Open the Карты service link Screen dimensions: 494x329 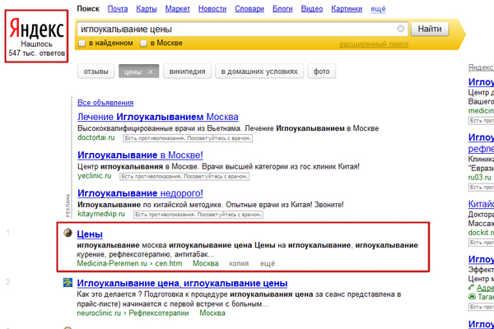[147, 9]
